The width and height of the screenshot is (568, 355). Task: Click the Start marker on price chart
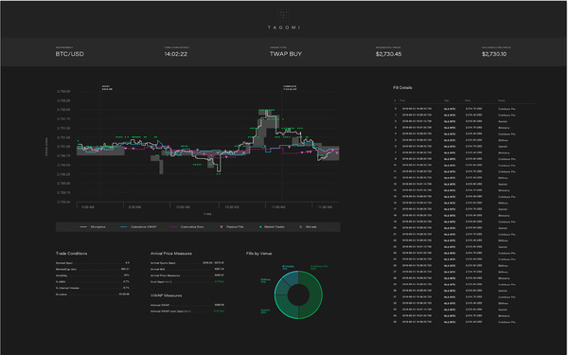click(106, 88)
